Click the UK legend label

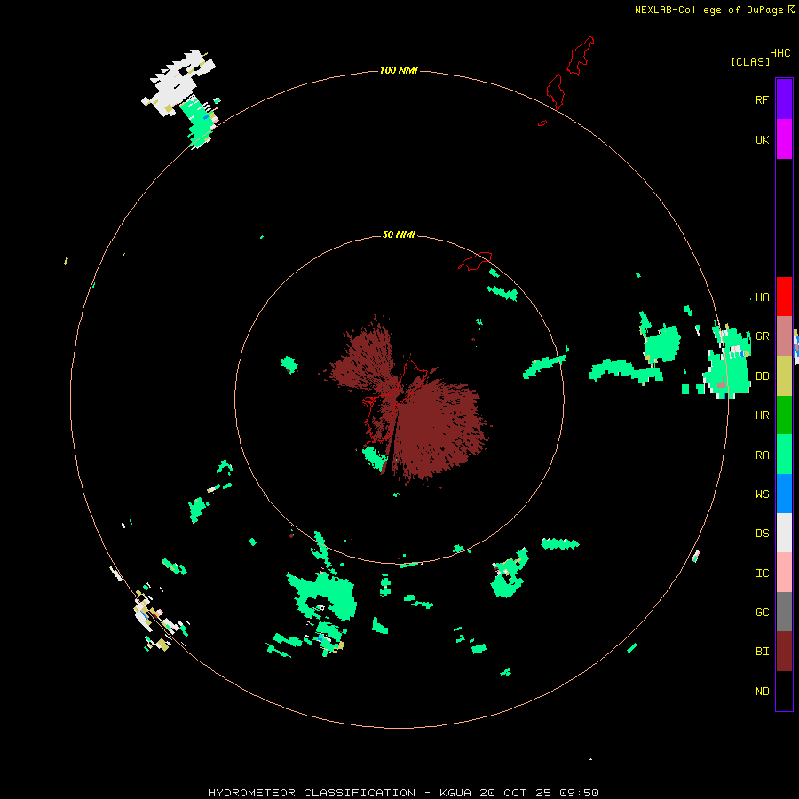762,139
